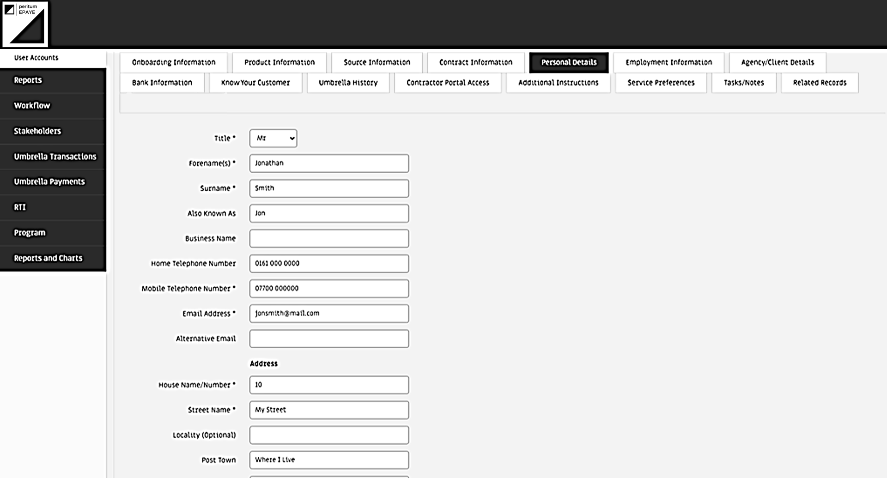Open the Service Preferences tab

pyautogui.click(x=661, y=83)
